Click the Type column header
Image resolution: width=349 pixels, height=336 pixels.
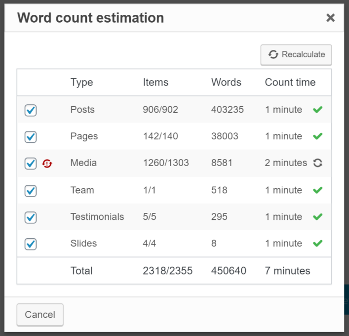tap(81, 83)
